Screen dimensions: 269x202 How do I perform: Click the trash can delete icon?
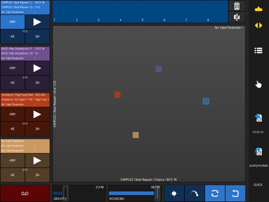pos(236,6)
